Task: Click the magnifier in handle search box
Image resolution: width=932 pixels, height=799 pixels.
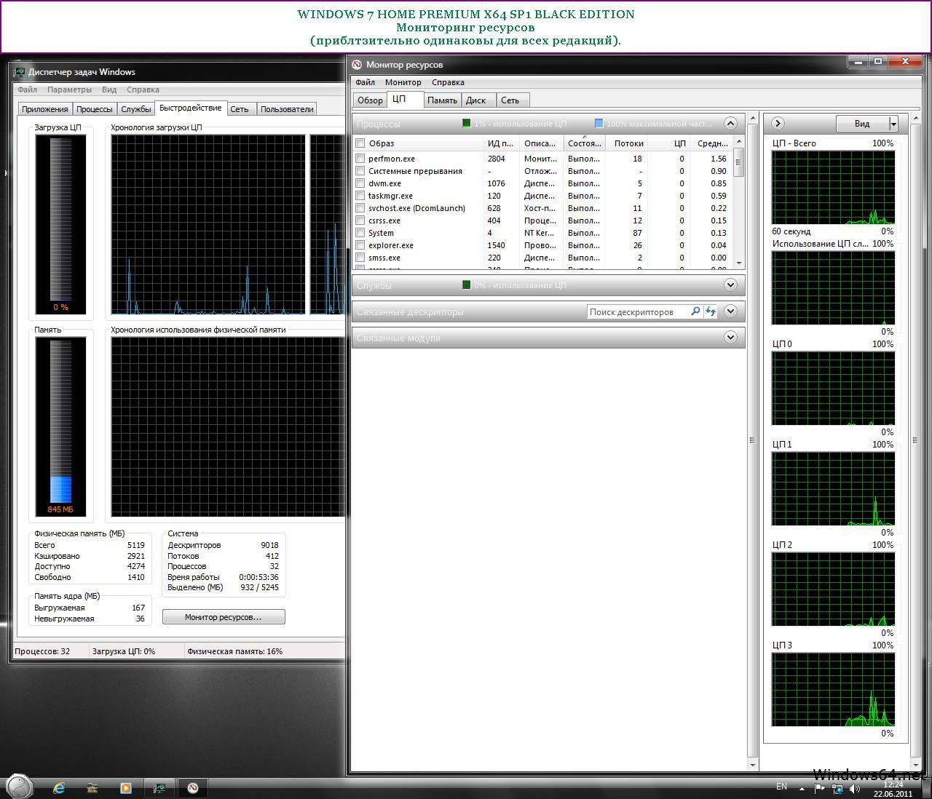Action: tap(695, 311)
